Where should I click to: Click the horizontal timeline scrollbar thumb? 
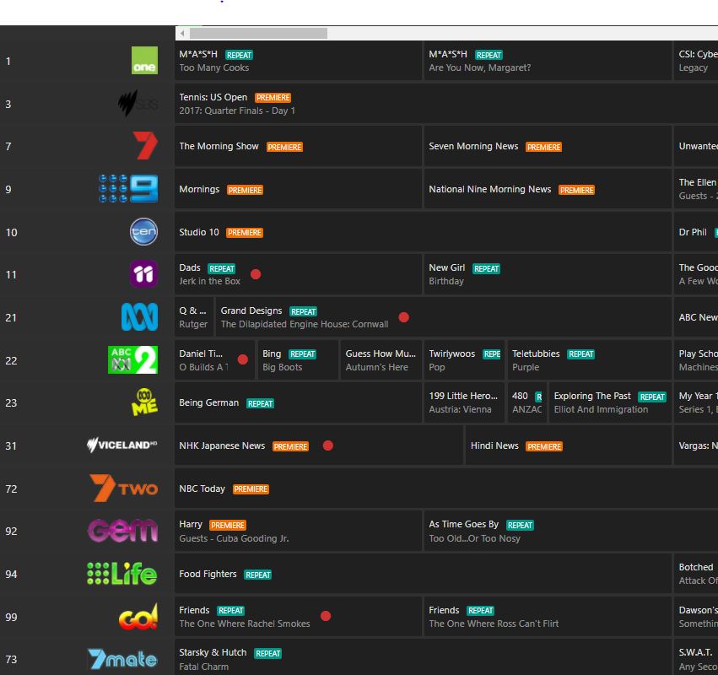coord(258,33)
